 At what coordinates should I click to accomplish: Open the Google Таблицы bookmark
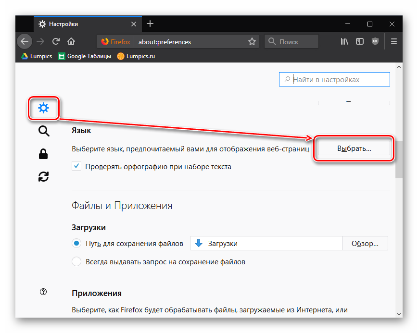pos(85,56)
